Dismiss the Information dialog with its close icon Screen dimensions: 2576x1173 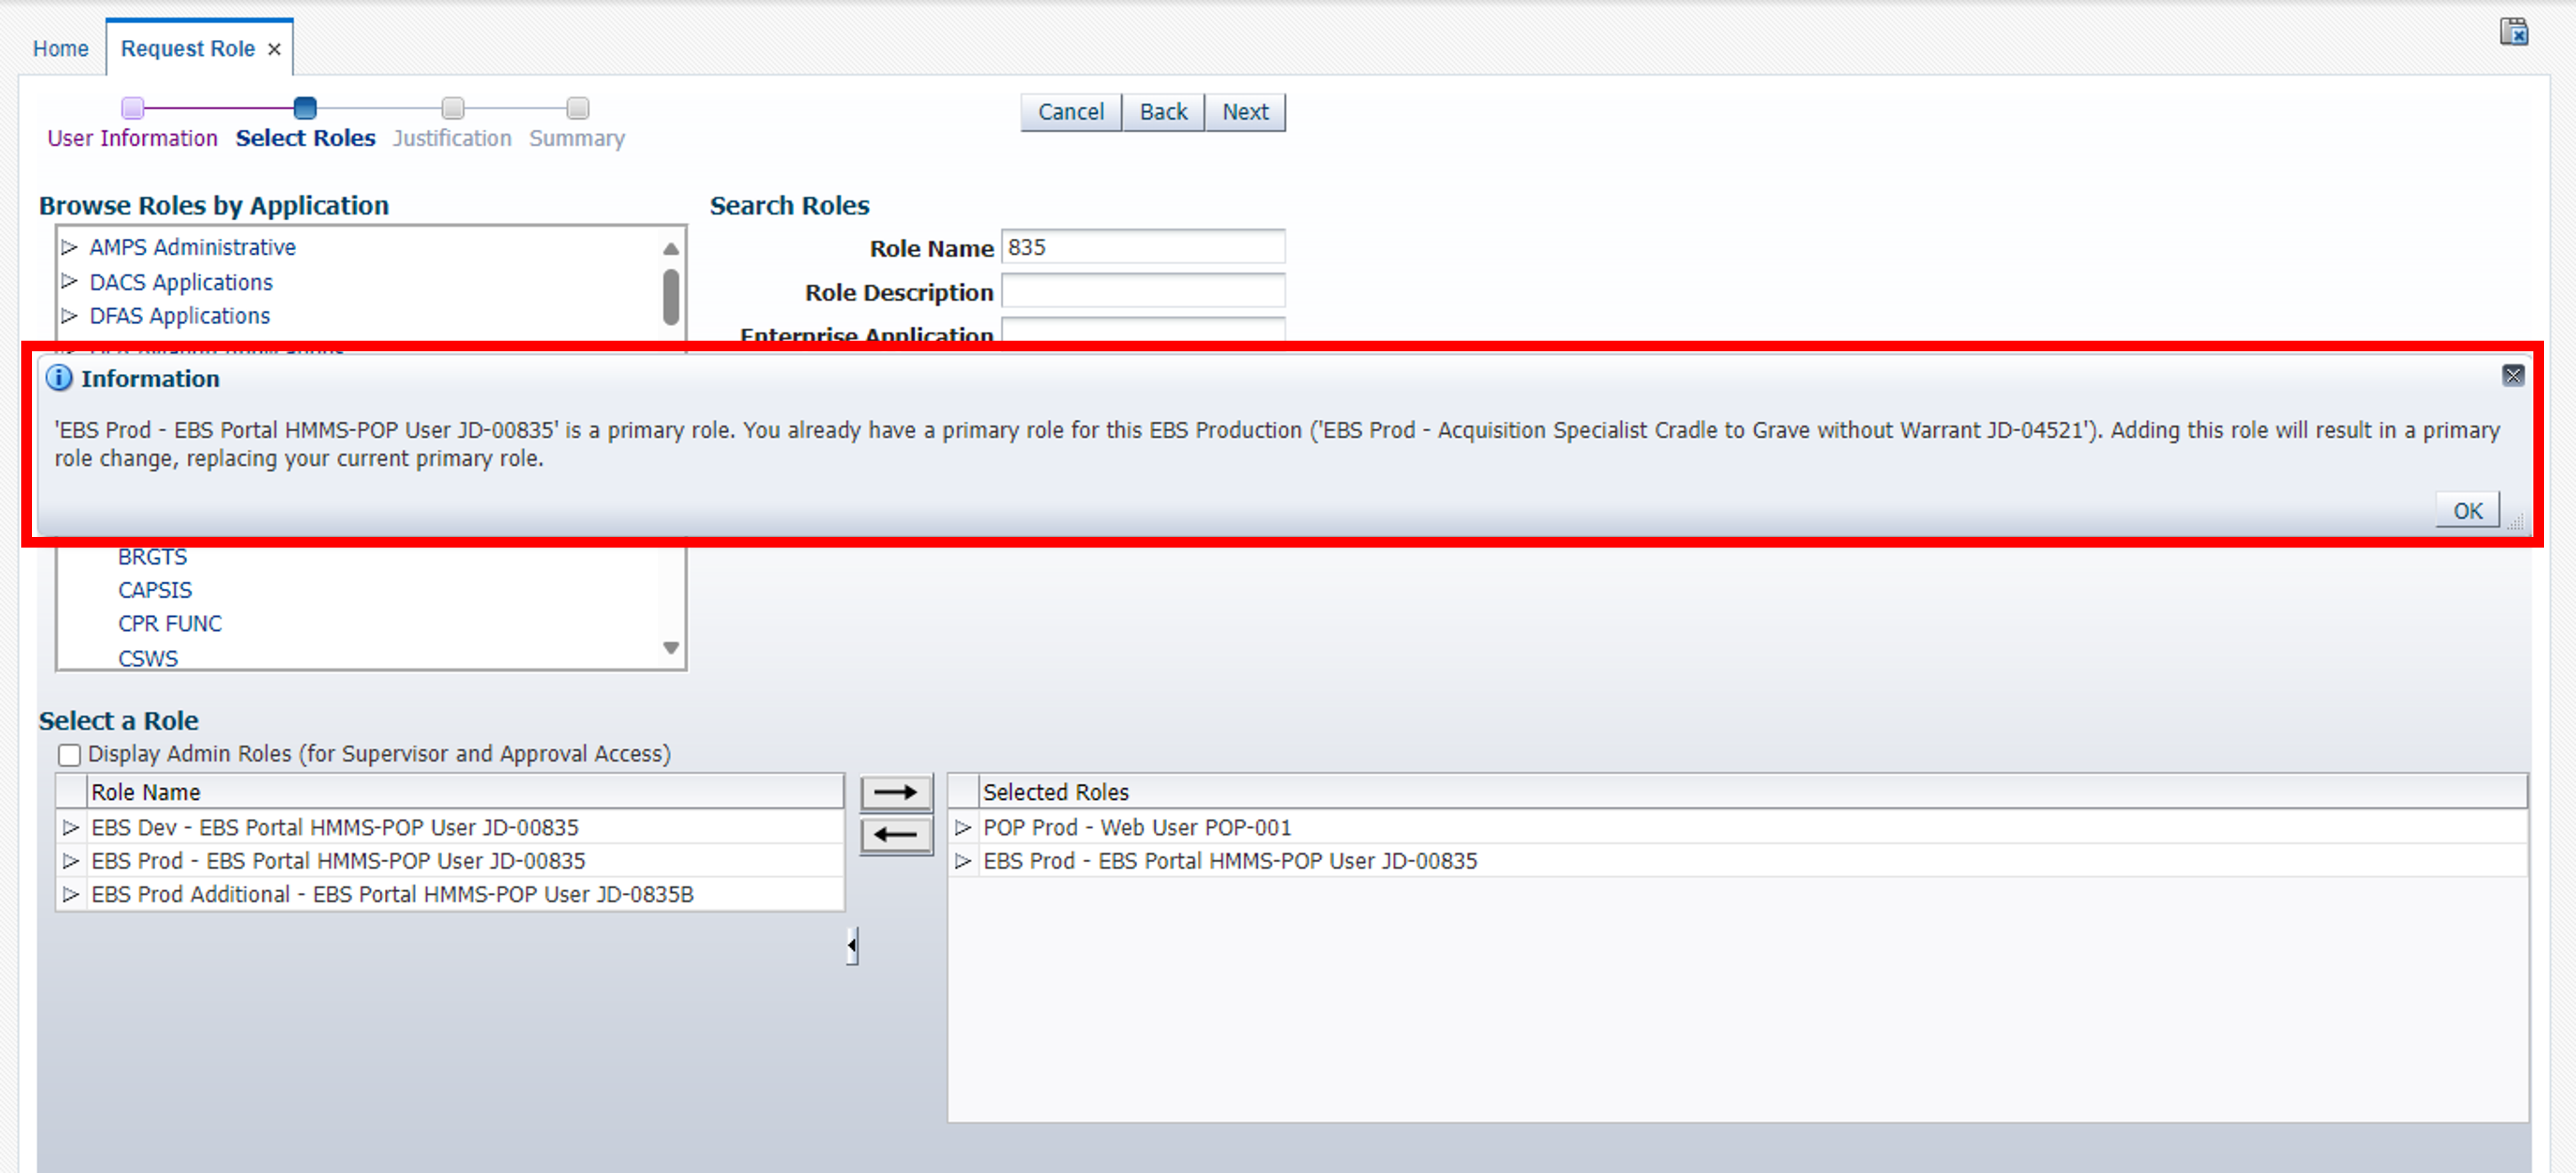click(x=2513, y=376)
